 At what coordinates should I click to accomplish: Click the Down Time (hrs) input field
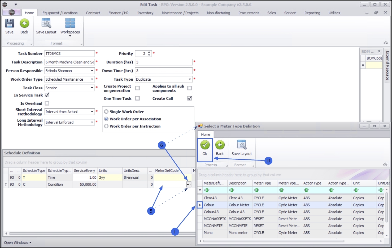164,71
